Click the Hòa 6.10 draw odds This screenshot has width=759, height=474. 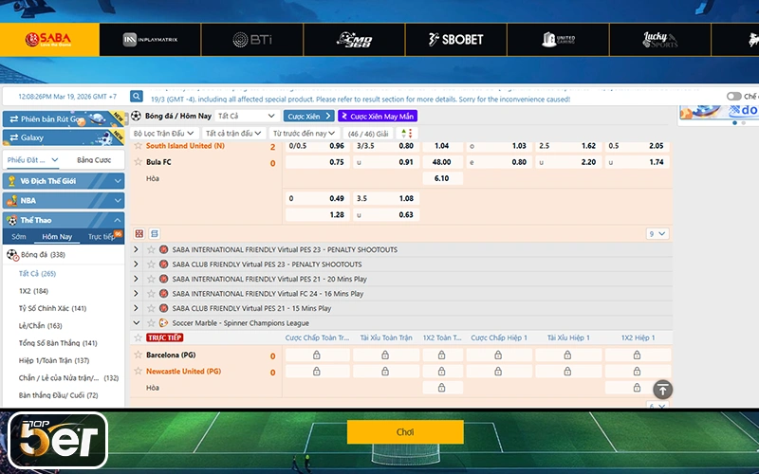442,178
